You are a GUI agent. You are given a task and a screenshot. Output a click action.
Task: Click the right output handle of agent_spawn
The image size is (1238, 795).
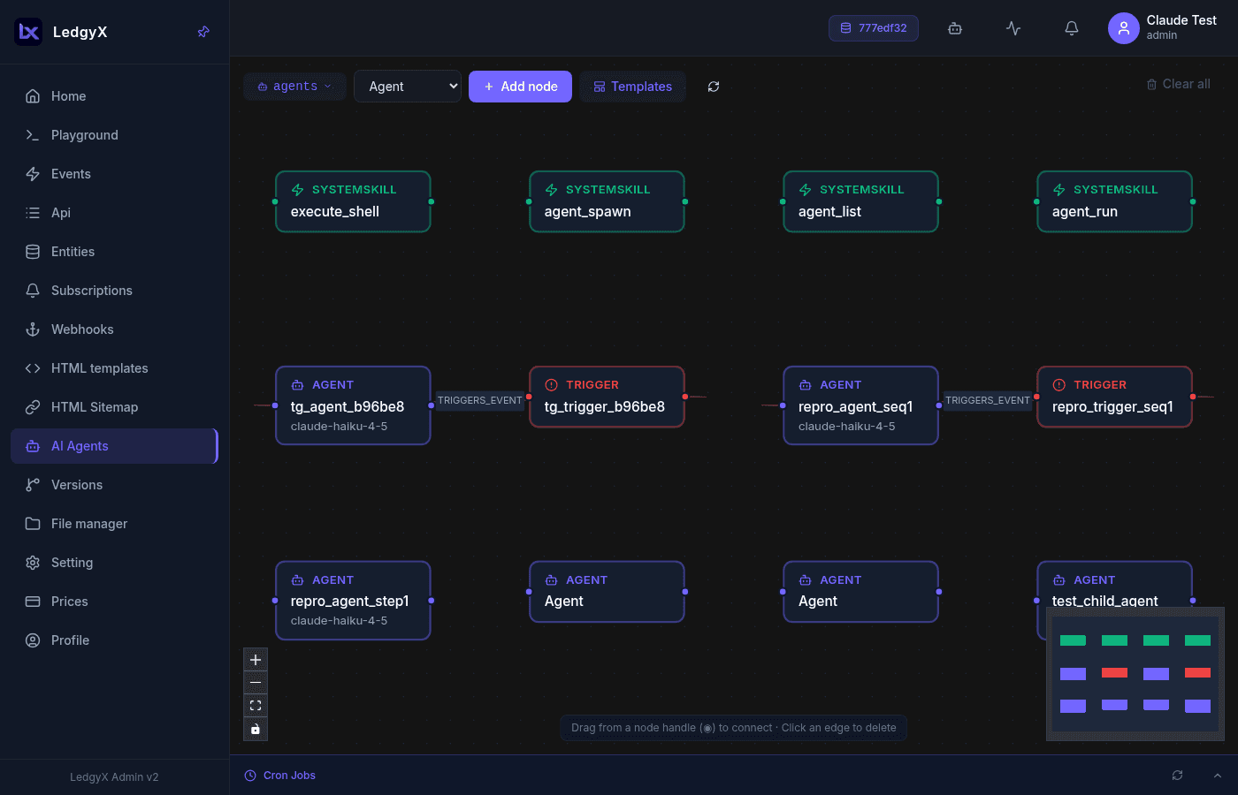click(x=685, y=201)
